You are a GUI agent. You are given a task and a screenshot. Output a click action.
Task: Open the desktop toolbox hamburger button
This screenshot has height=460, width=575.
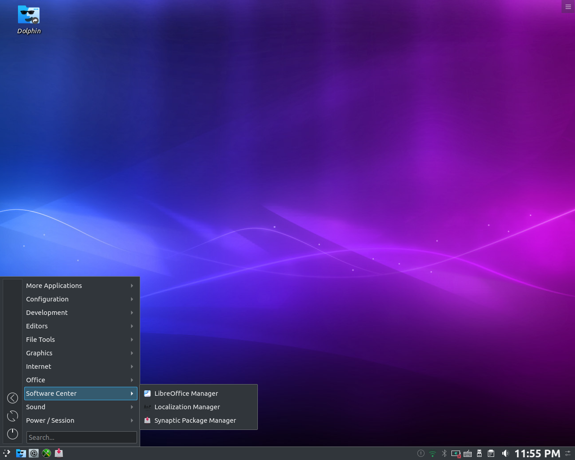point(568,6)
